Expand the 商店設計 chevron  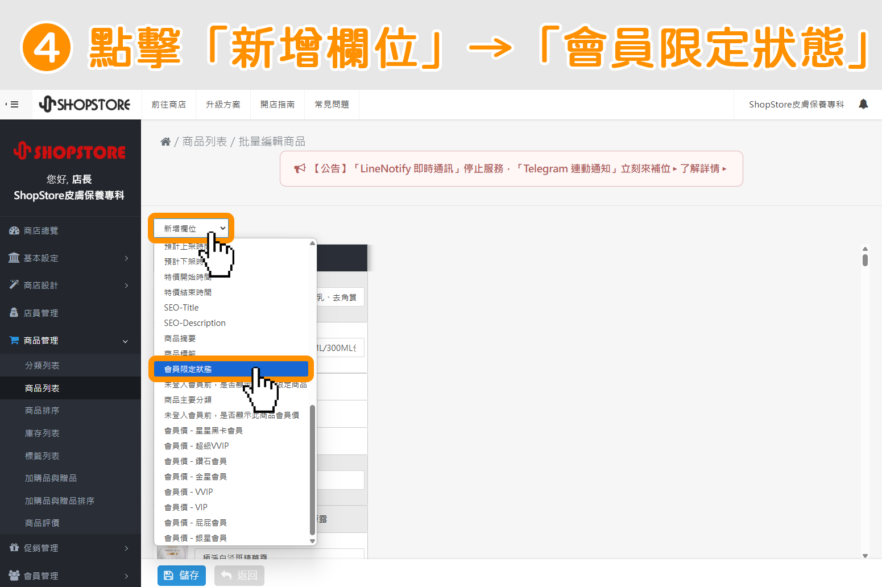pos(126,286)
